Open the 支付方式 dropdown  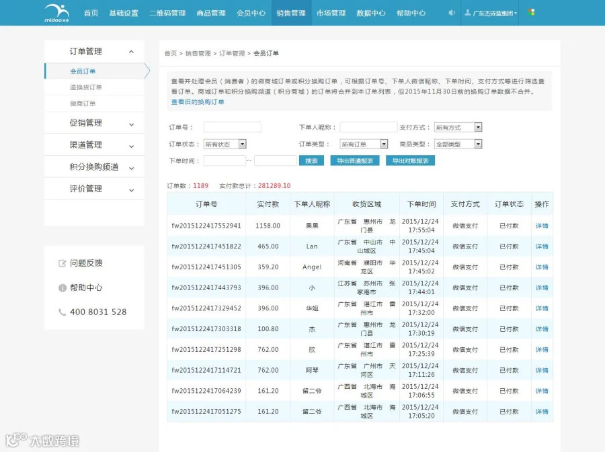458,127
